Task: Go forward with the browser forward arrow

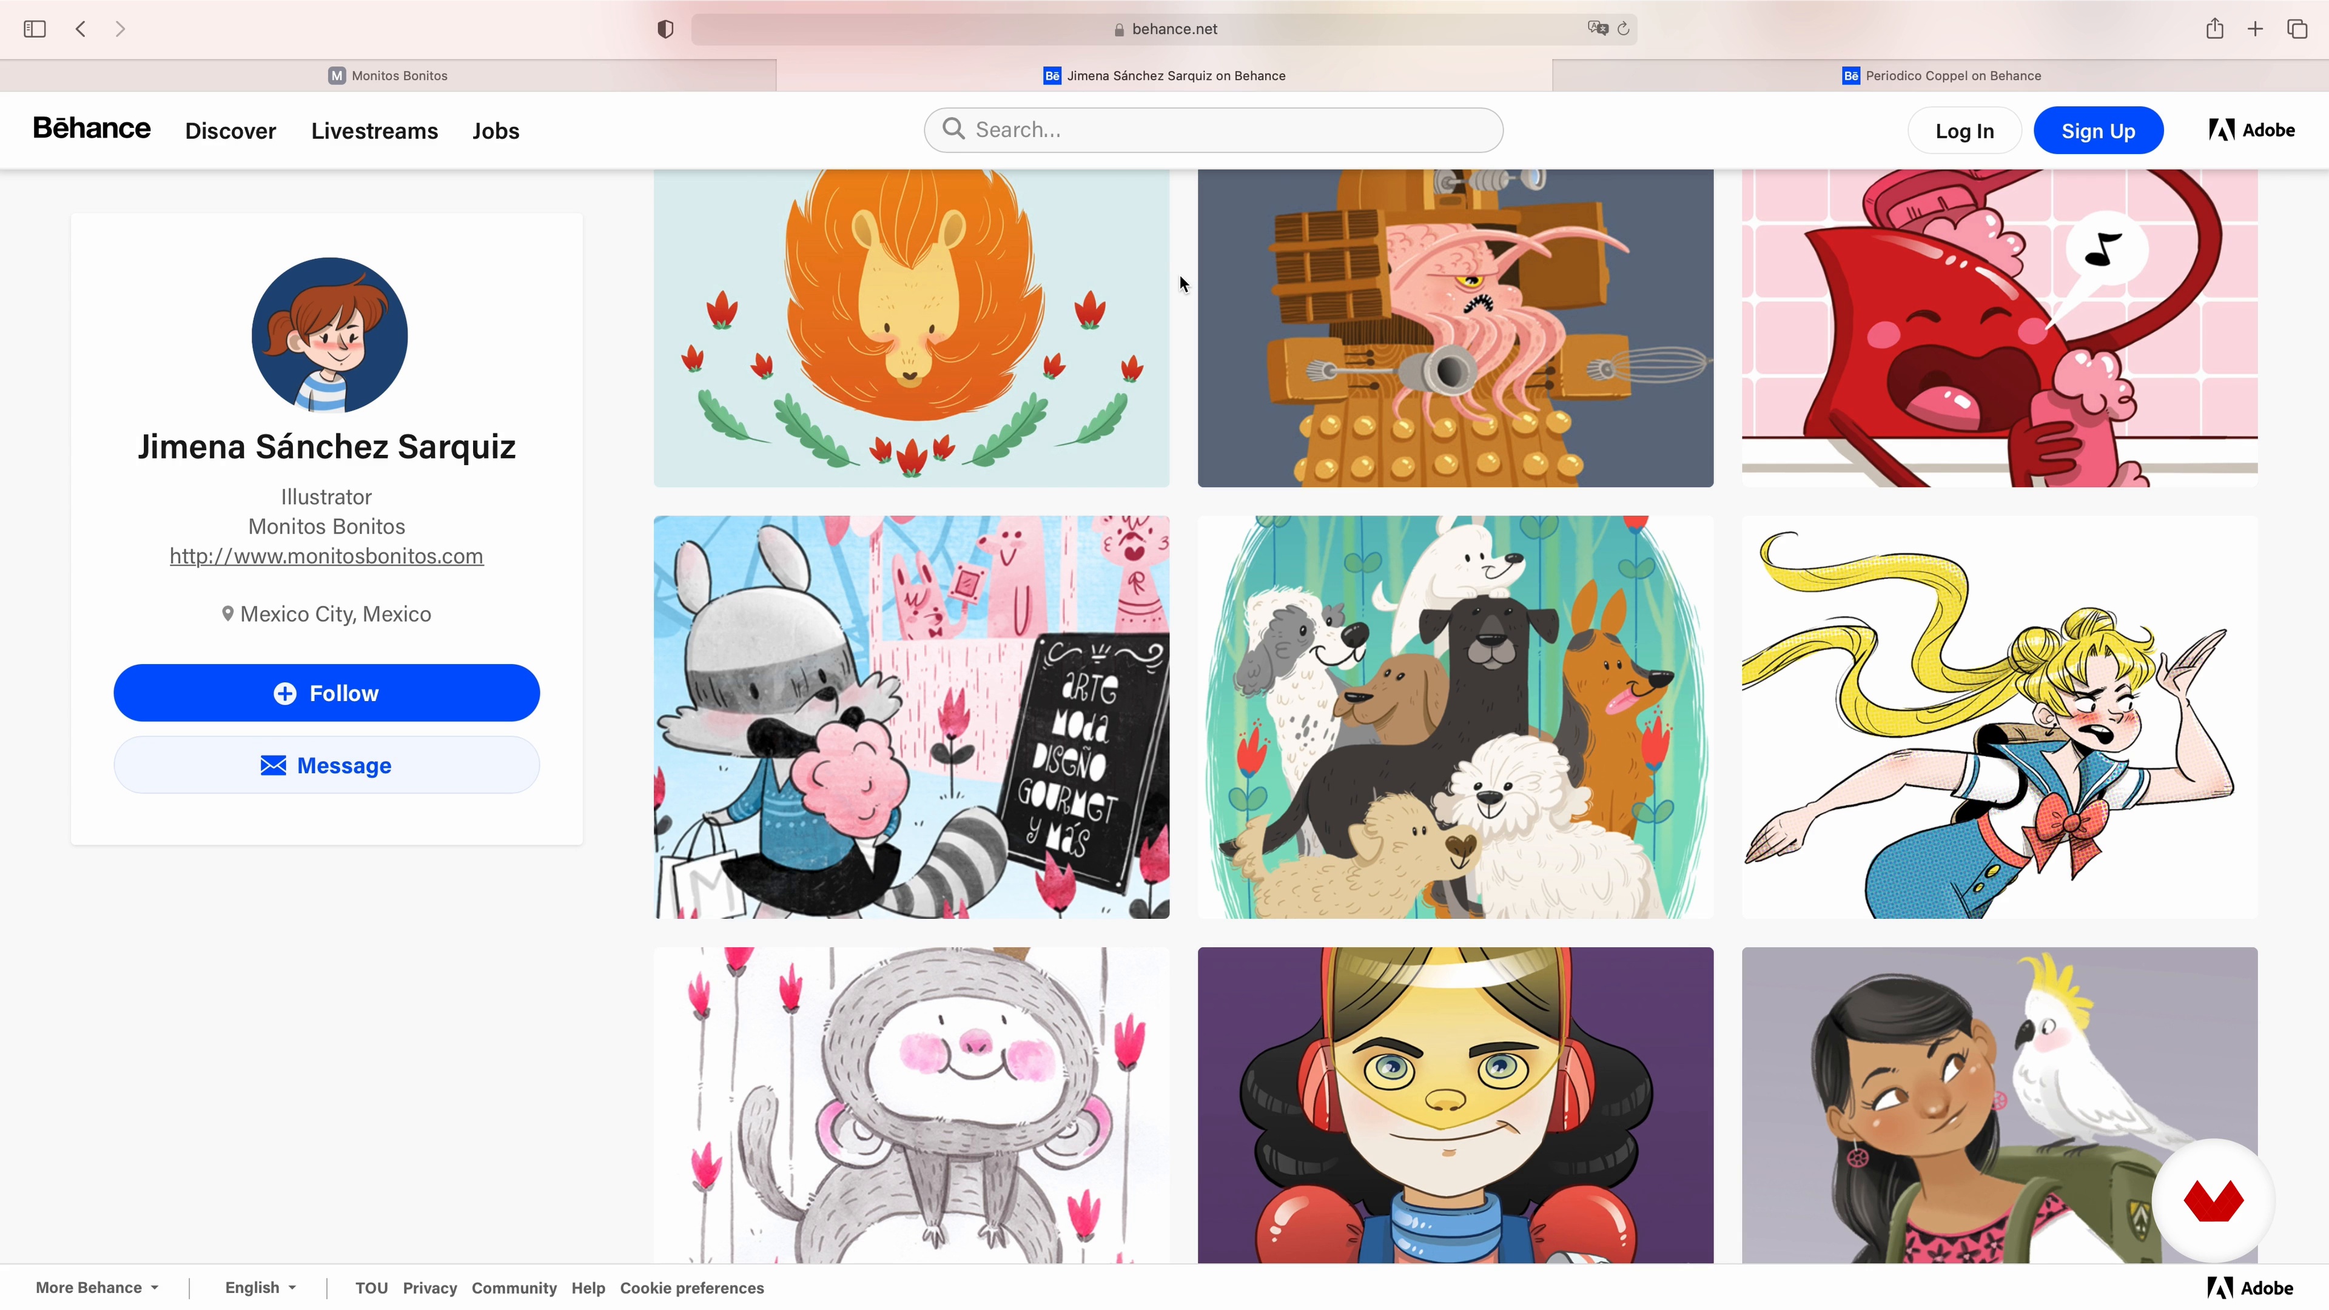Action: click(x=120, y=29)
